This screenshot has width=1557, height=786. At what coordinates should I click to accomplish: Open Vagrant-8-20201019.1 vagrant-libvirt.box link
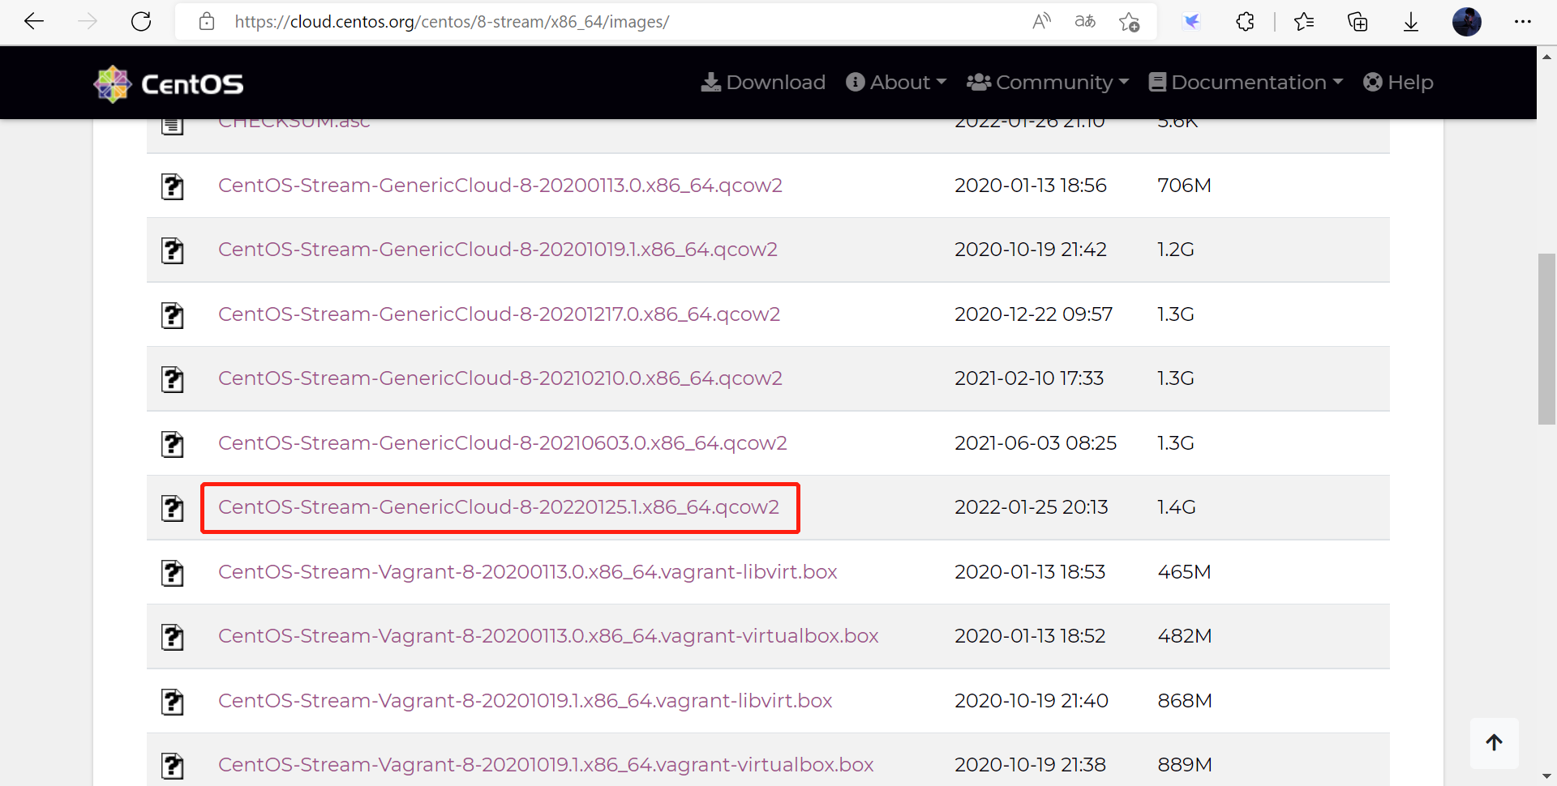[525, 701]
